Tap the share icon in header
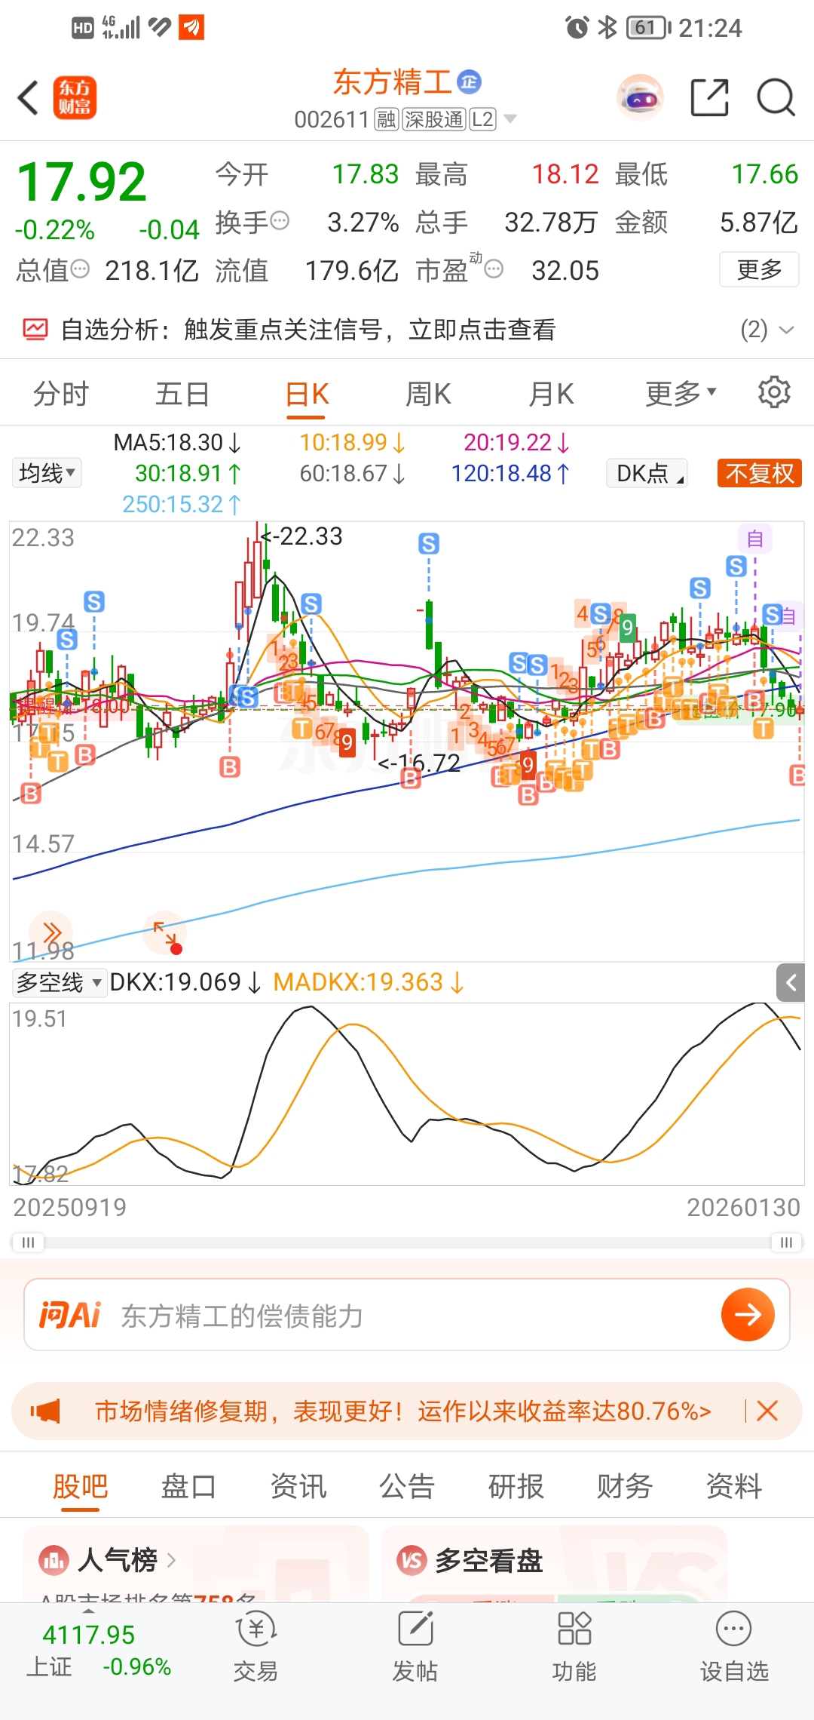814x1720 pixels. [x=710, y=97]
